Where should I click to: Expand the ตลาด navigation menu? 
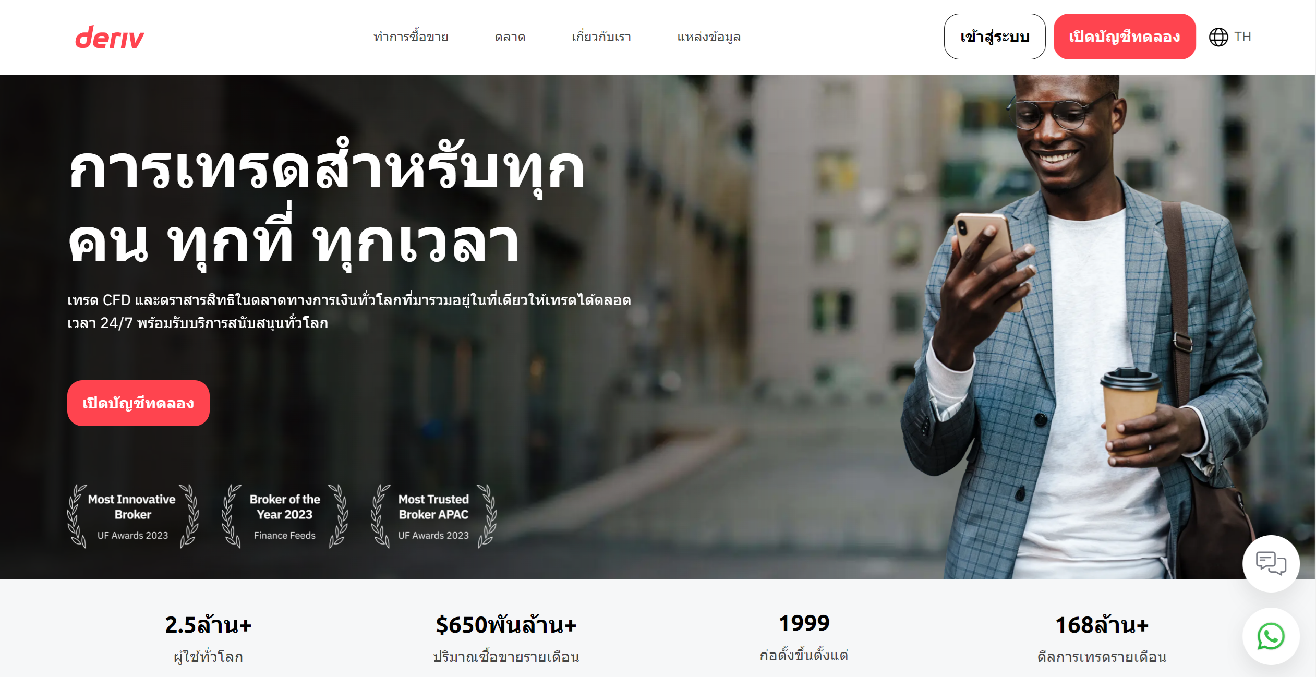(510, 37)
